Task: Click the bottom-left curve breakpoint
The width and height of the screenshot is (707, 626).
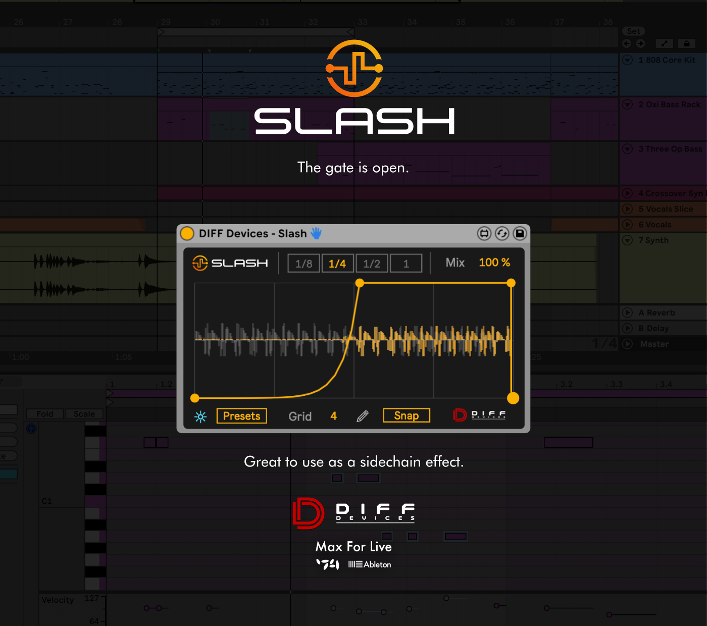Action: 195,398
